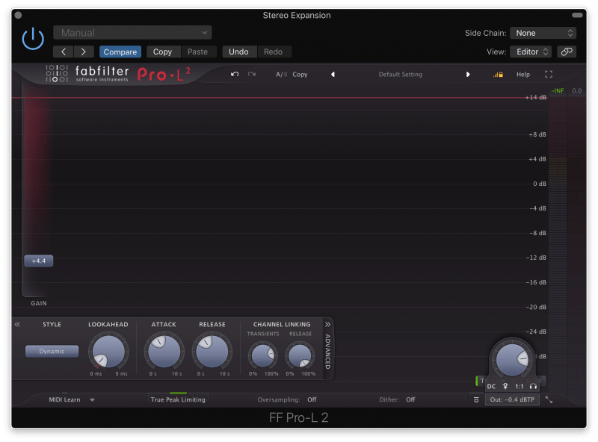Click the window pill button top right
598x442 pixels.
[577, 15]
